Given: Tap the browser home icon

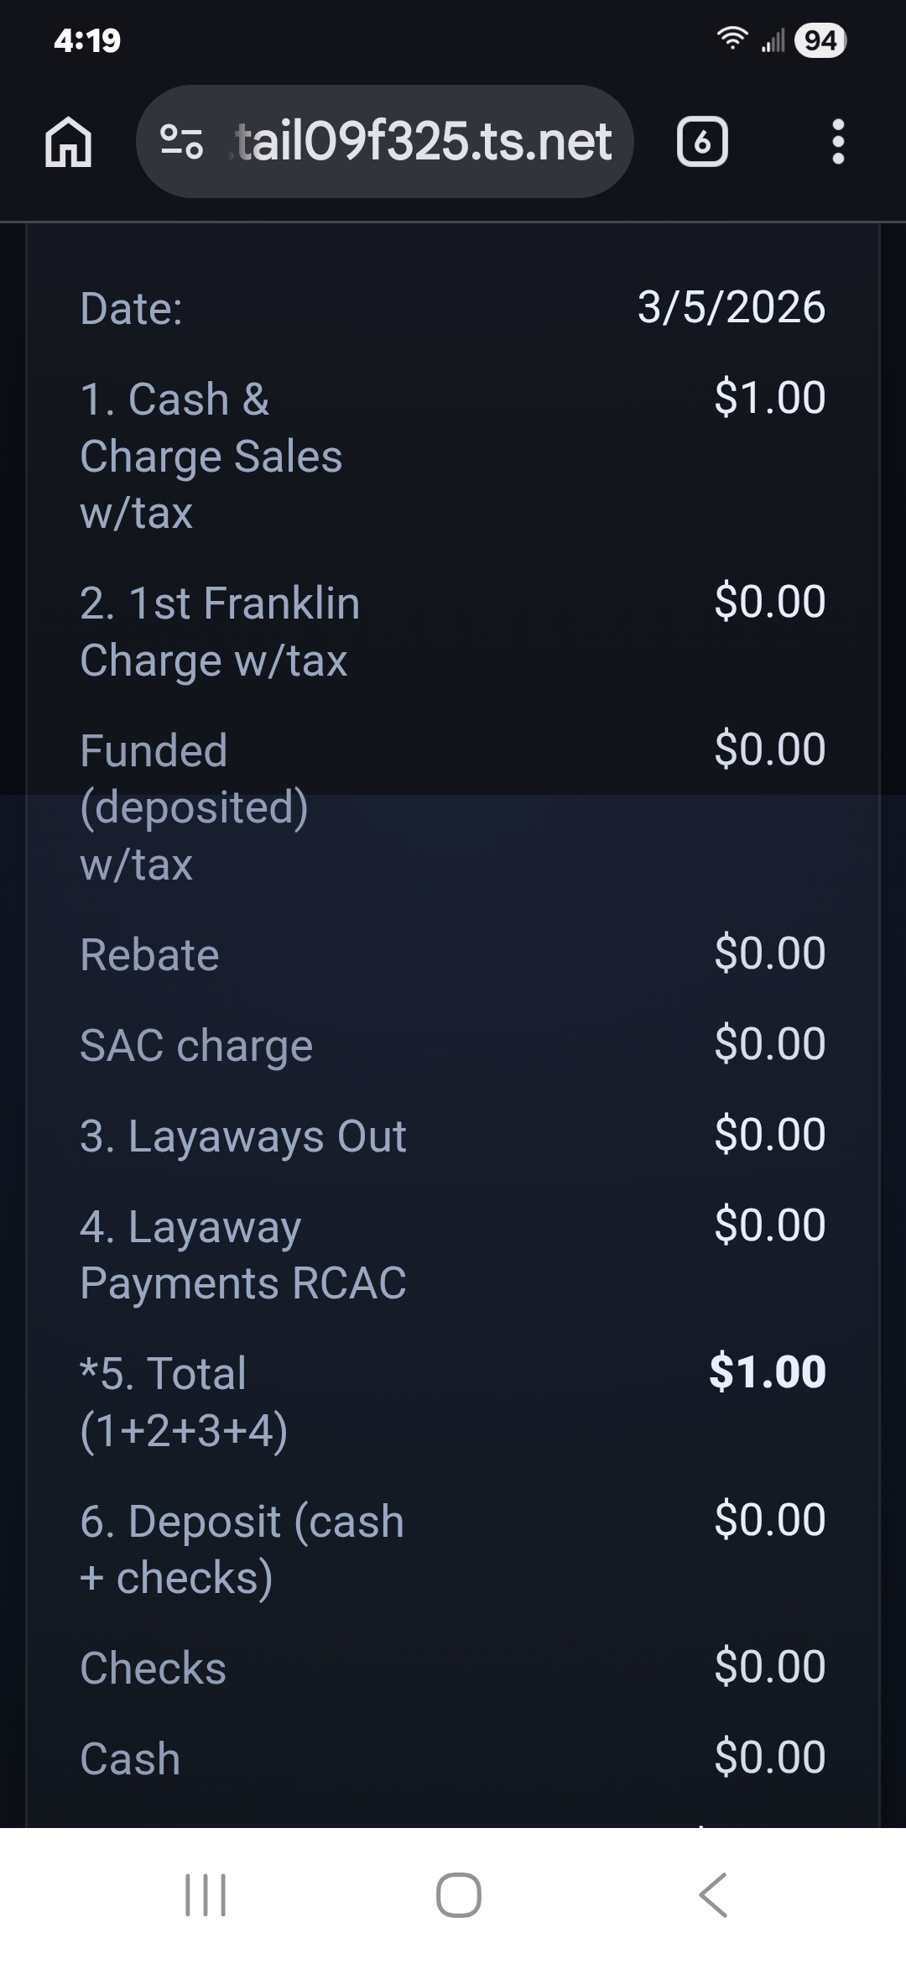Looking at the screenshot, I should pos(68,142).
